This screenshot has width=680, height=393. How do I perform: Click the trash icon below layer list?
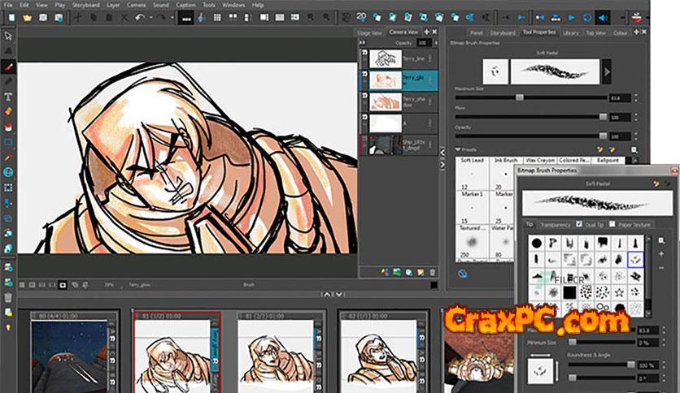tap(433, 273)
